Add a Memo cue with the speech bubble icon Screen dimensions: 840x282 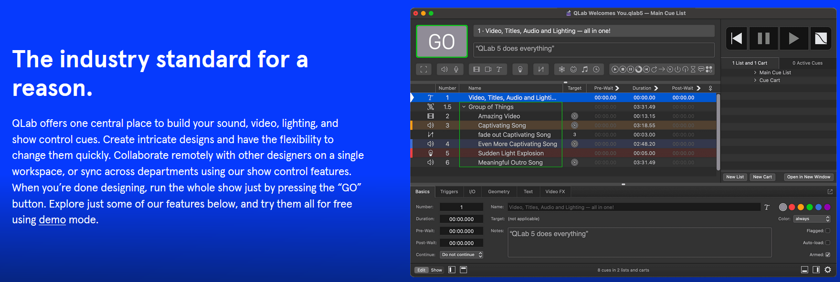(701, 69)
